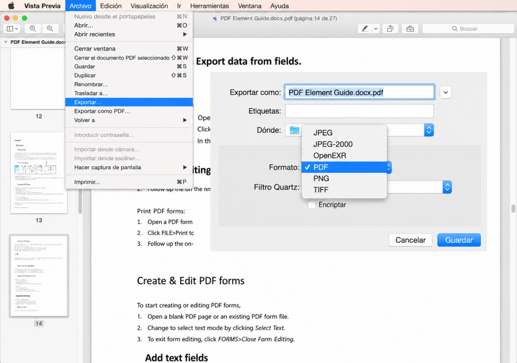Click the 'Export data from fields.' heading
Screen dimensions: 517x363
click(248, 61)
